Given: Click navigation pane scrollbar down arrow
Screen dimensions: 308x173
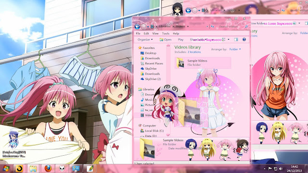Looking at the screenshot, I should [x=168, y=135].
